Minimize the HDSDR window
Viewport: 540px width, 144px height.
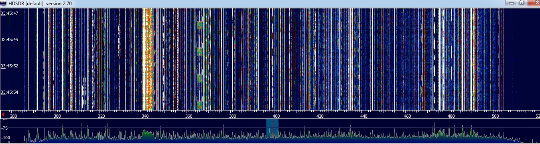[x=512, y=3]
